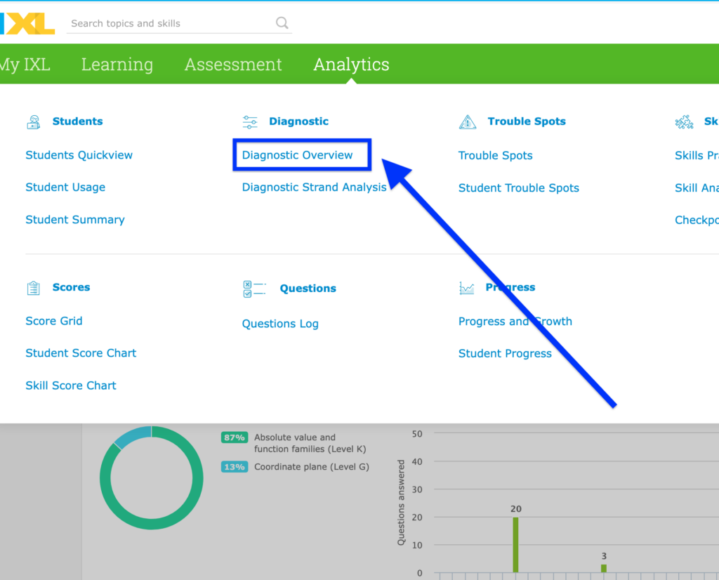Click the bar labeled 20
Screen dimensions: 719x580
(515, 545)
